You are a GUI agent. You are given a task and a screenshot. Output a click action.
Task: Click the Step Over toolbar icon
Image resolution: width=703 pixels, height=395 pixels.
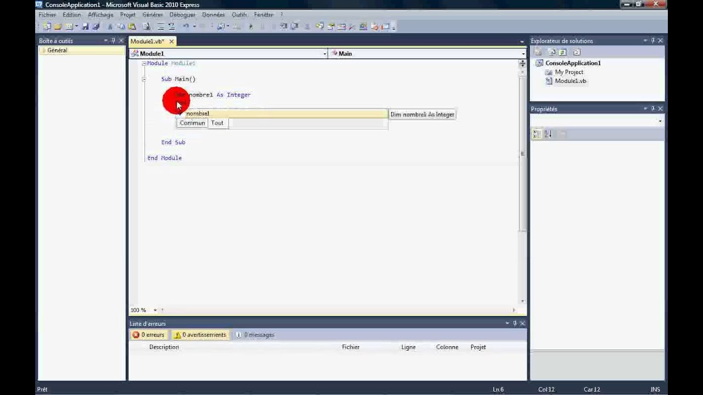pos(294,26)
